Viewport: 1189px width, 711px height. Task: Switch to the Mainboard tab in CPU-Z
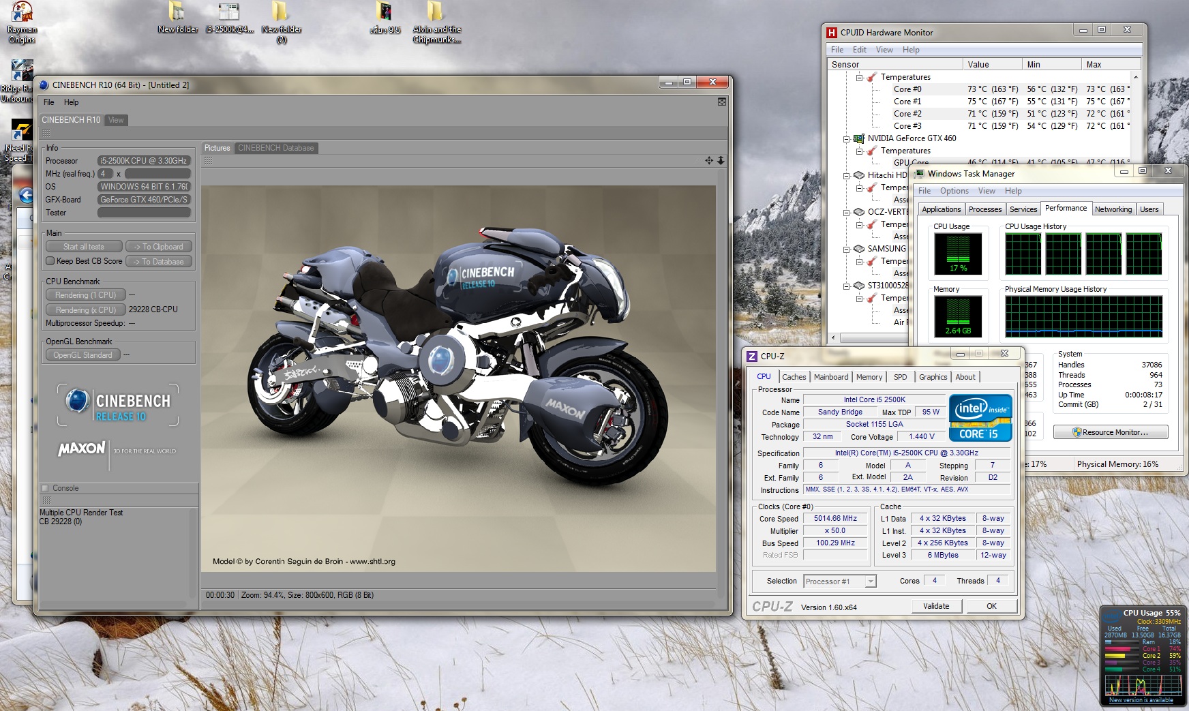(x=831, y=377)
